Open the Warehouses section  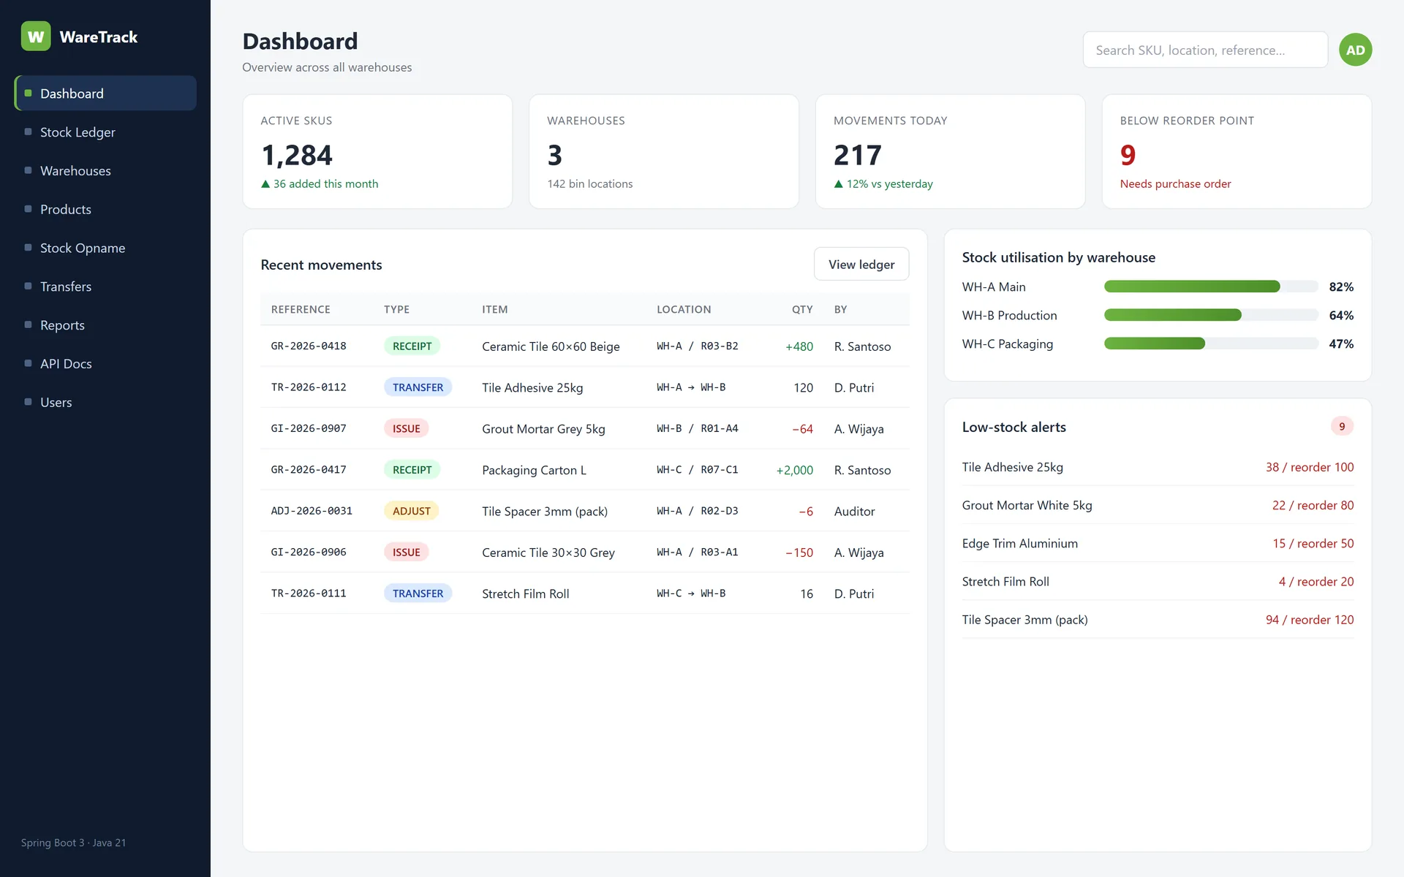pos(105,171)
